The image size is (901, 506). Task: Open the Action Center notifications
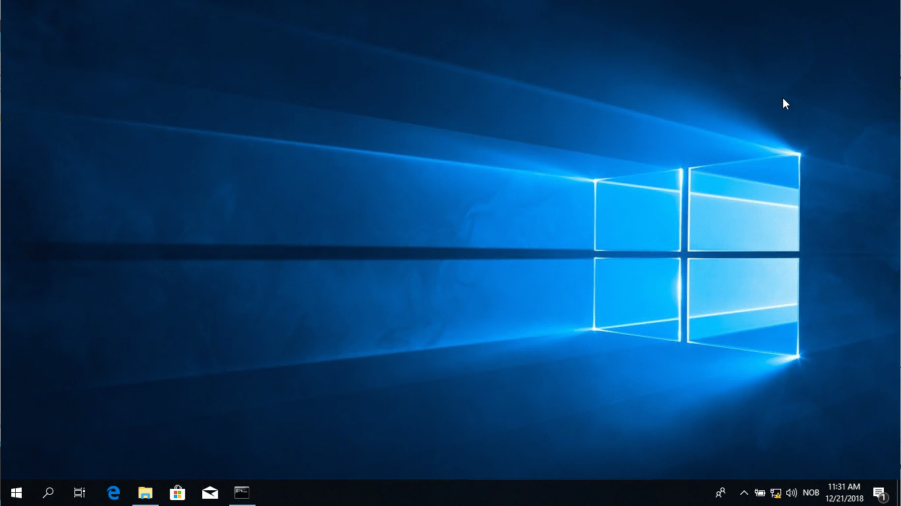coord(879,492)
